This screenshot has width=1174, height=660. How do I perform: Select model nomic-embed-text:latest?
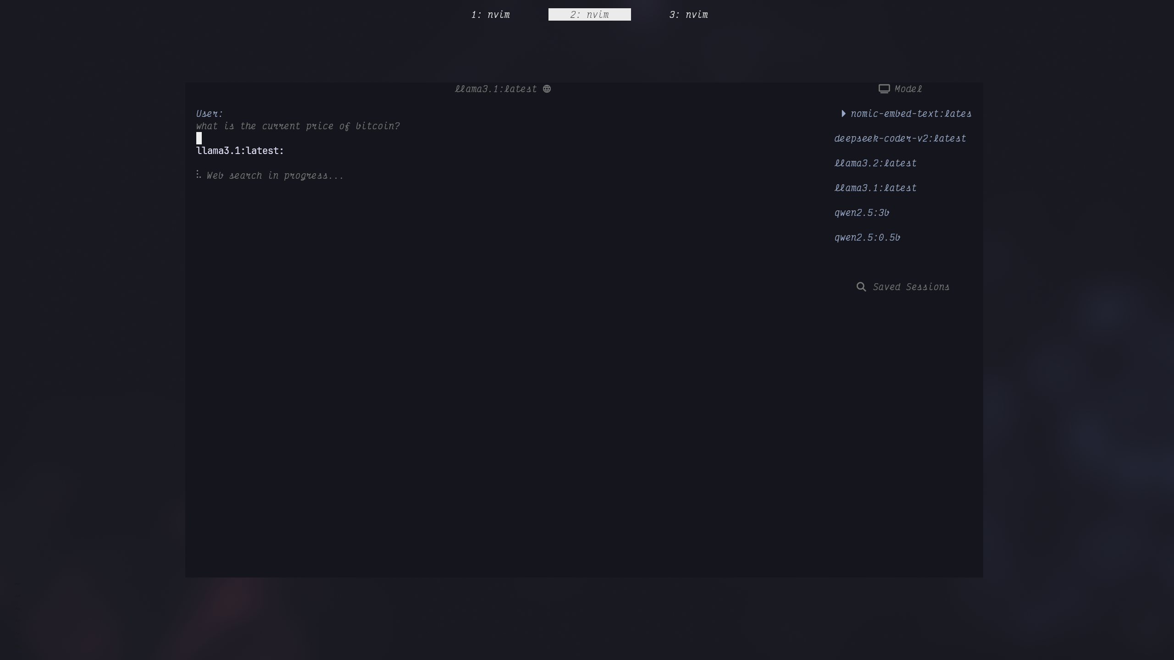pyautogui.click(x=911, y=114)
